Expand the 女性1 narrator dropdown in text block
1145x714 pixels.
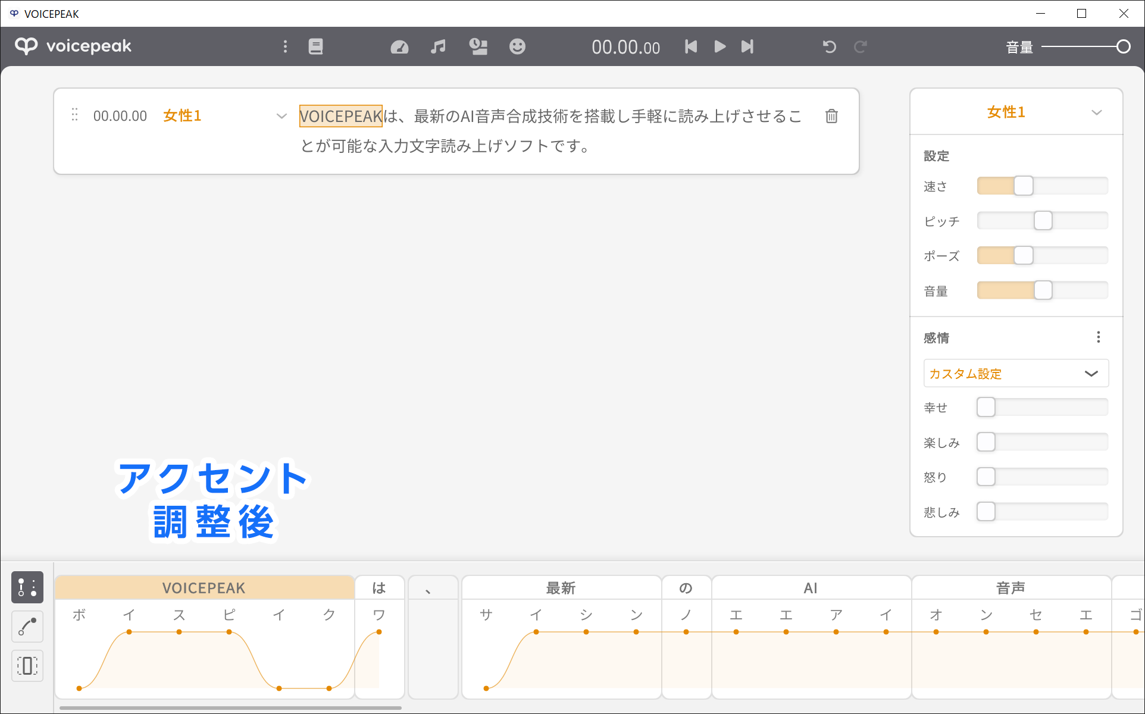[x=281, y=116]
